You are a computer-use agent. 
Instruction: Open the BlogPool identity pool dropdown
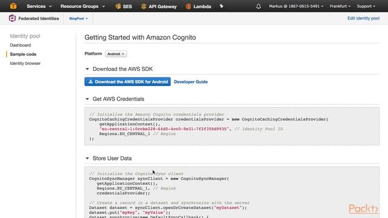(x=78, y=19)
